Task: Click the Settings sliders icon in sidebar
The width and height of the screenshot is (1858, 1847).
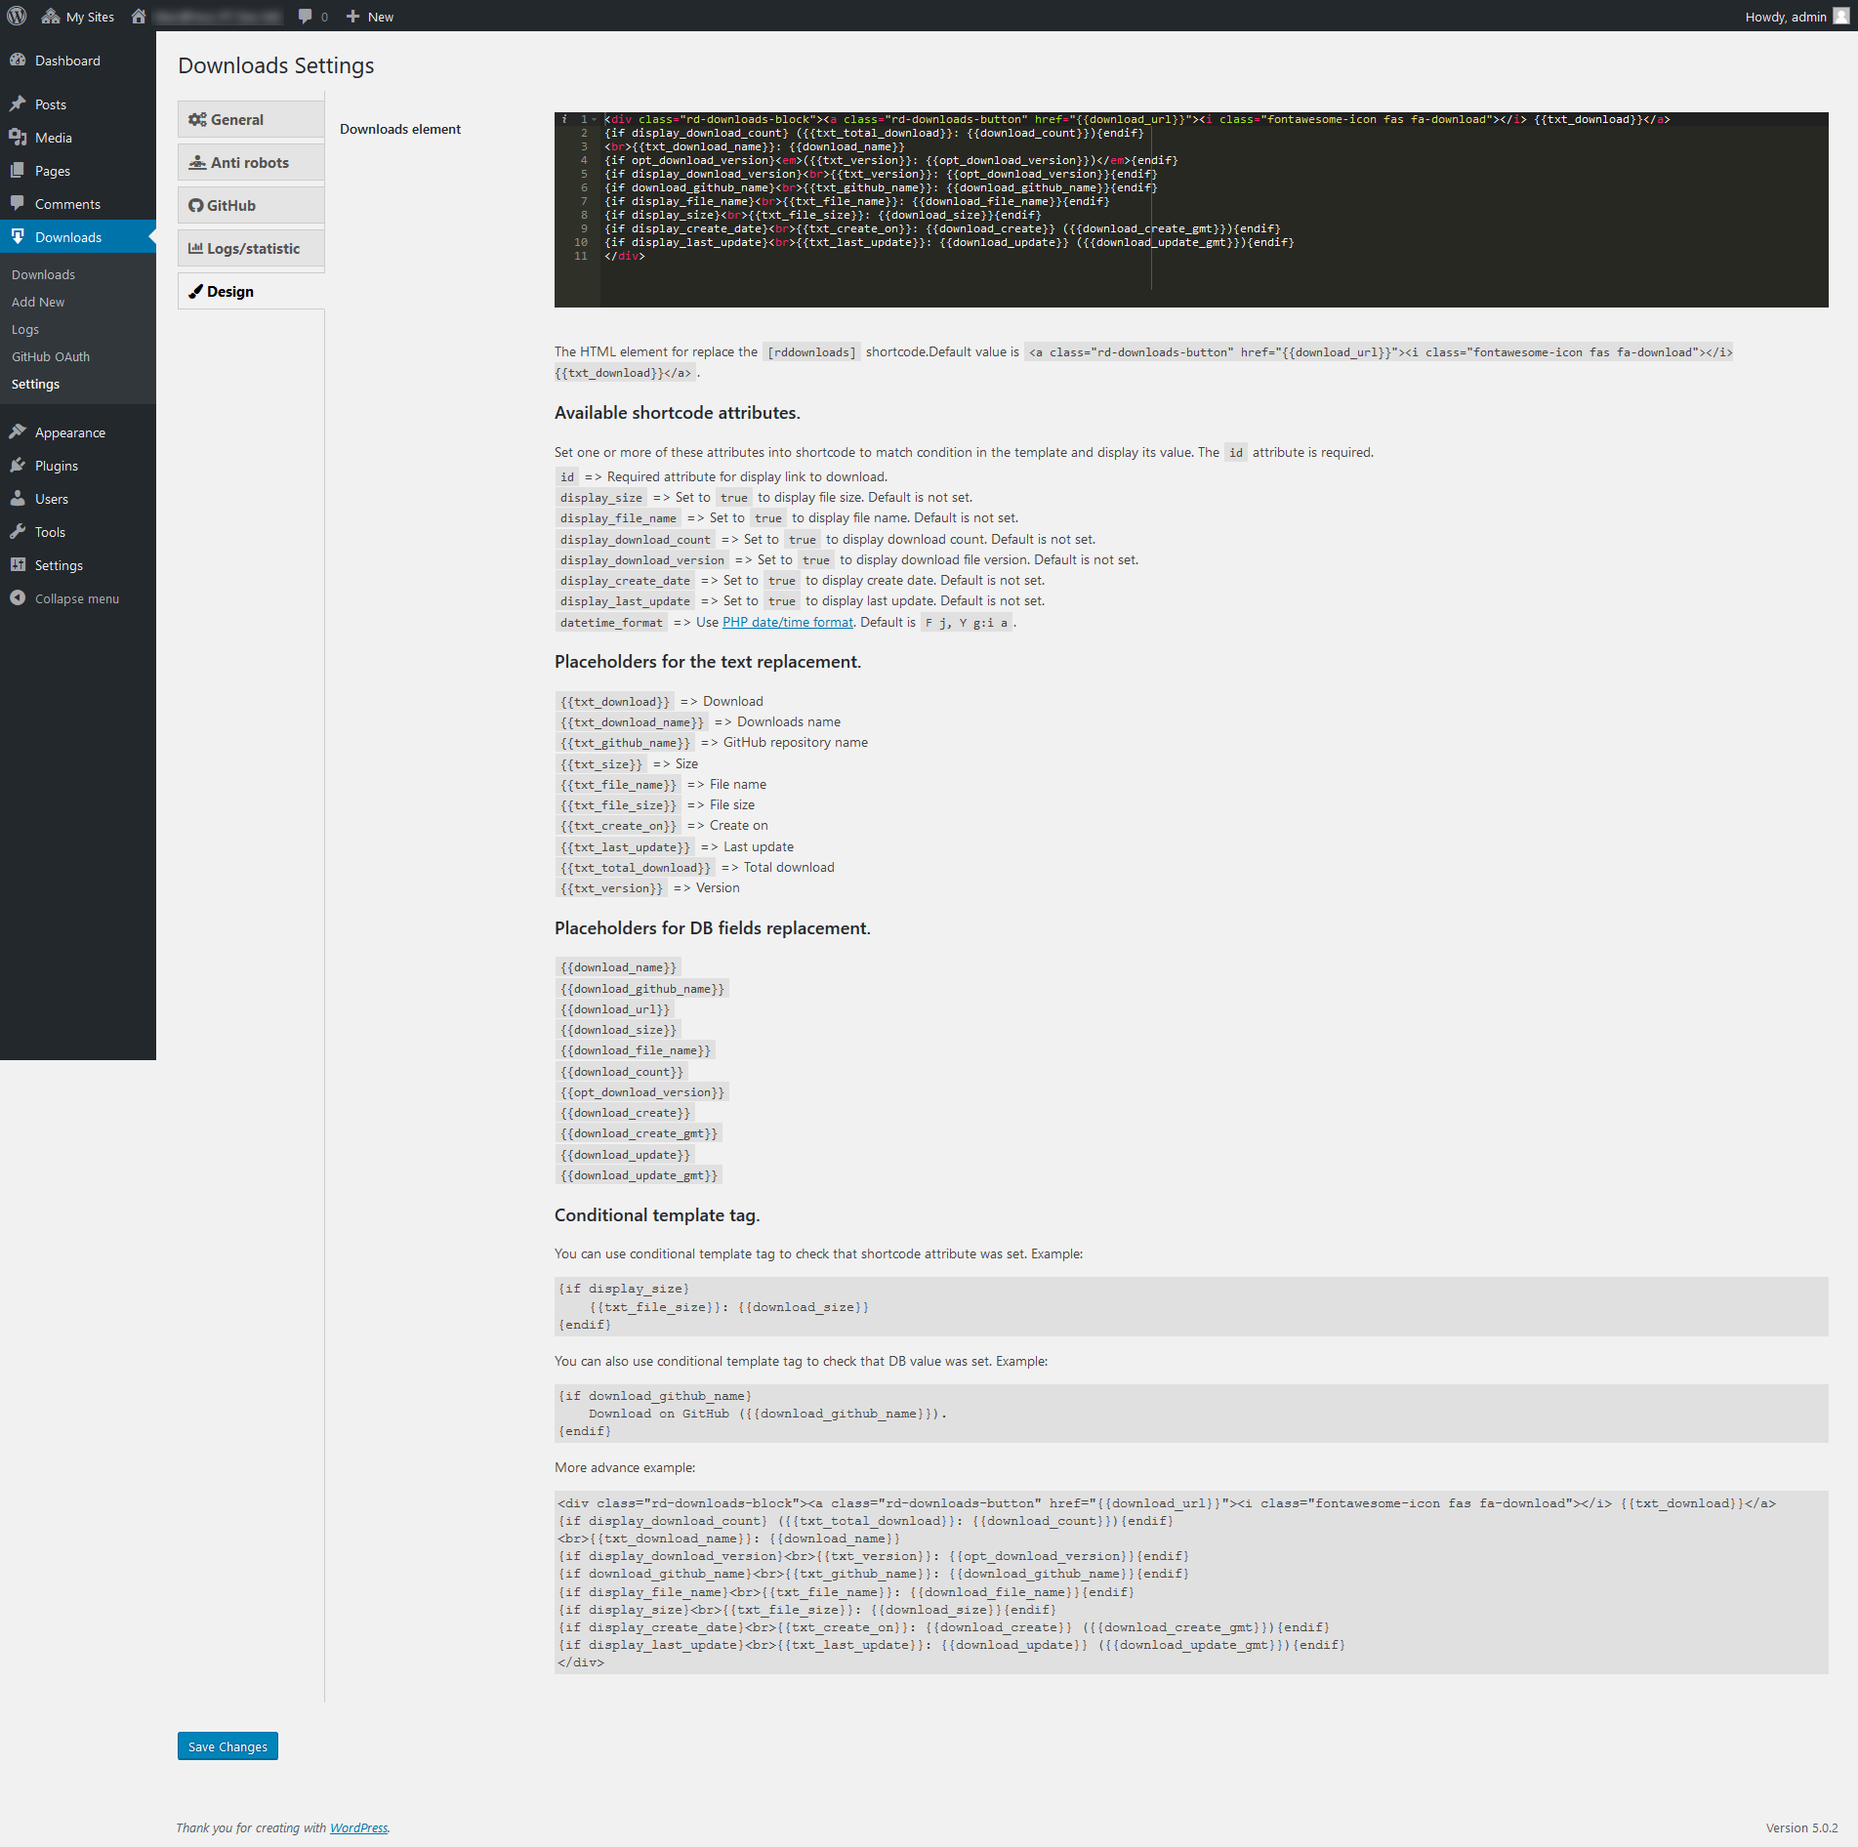Action: point(18,565)
